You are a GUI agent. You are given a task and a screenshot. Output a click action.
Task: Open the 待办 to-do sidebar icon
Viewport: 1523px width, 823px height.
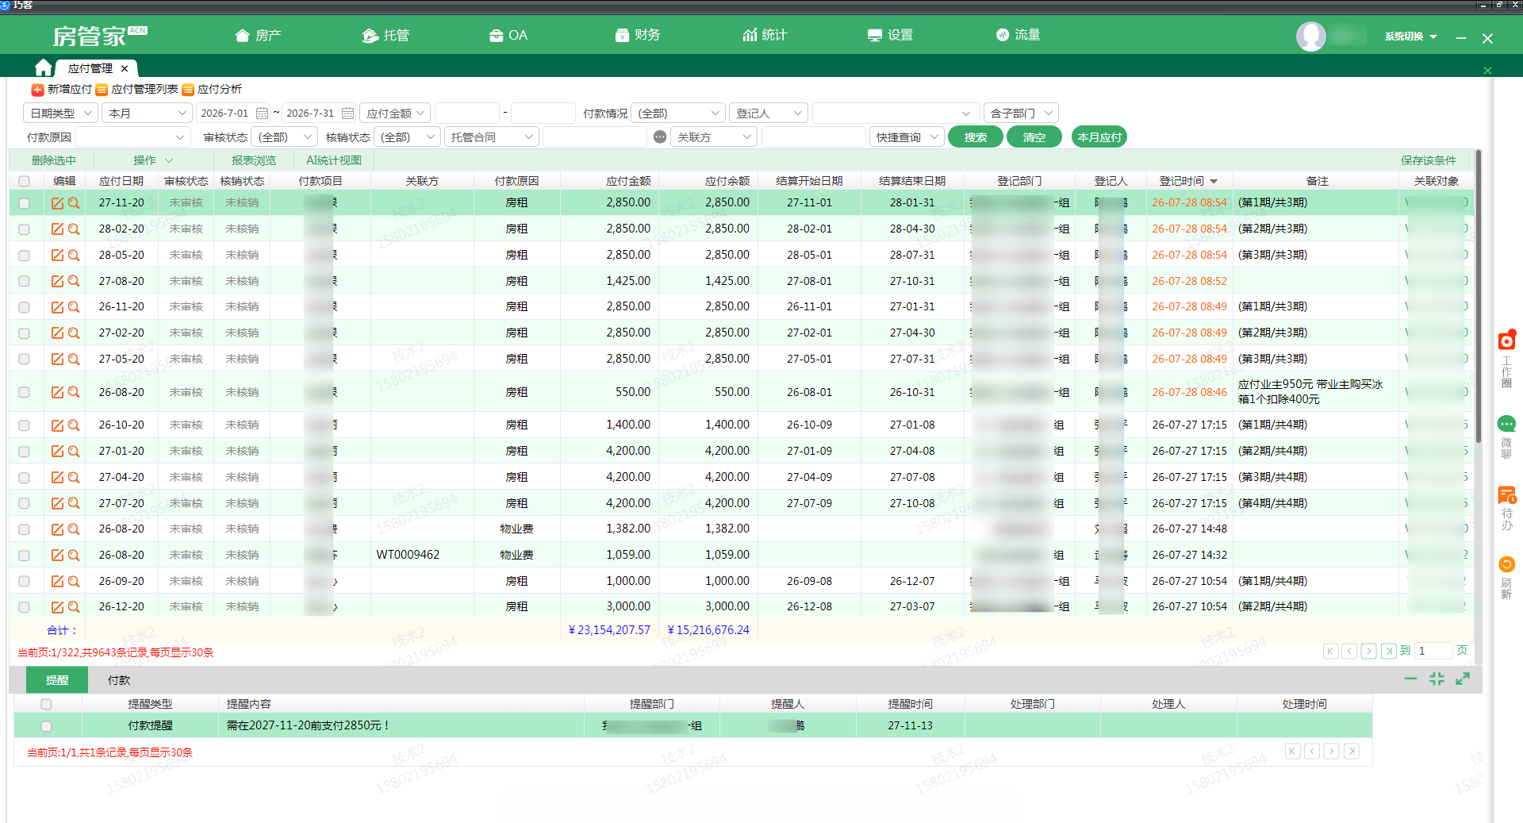pos(1506,496)
